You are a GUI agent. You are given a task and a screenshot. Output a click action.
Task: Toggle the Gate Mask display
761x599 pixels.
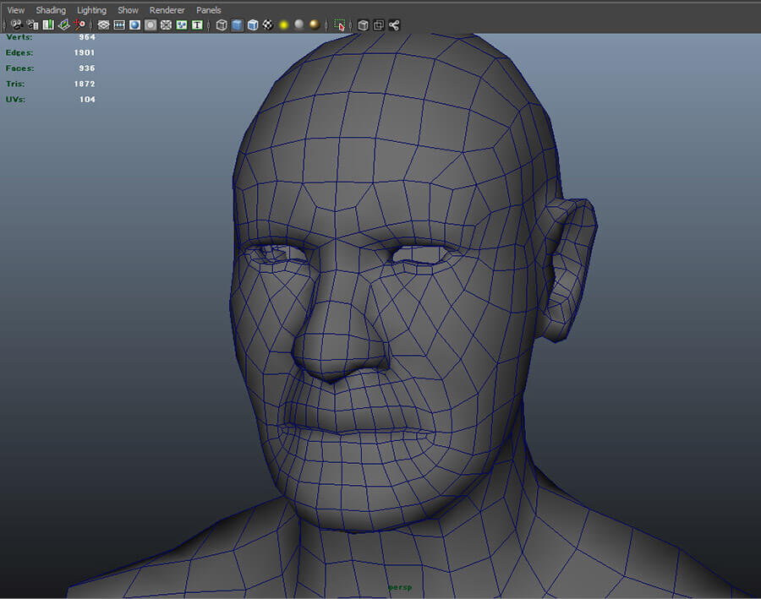[x=151, y=25]
